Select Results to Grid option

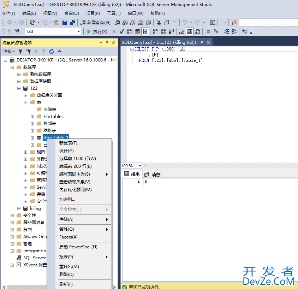click(190, 31)
